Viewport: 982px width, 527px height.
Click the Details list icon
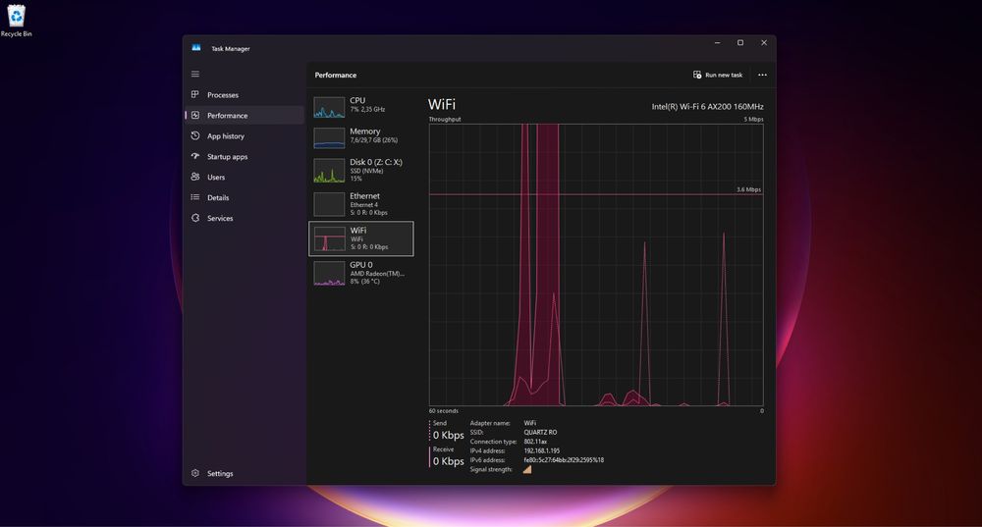pyautogui.click(x=195, y=197)
